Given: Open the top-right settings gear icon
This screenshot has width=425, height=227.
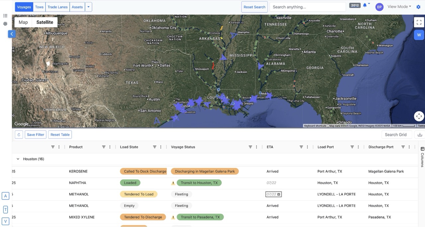Looking at the screenshot, I should click(x=418, y=7).
